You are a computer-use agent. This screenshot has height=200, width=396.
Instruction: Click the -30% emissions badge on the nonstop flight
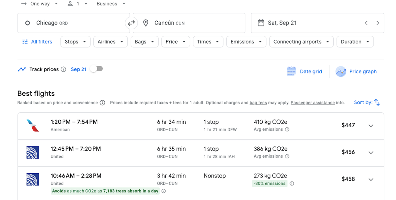(269, 183)
